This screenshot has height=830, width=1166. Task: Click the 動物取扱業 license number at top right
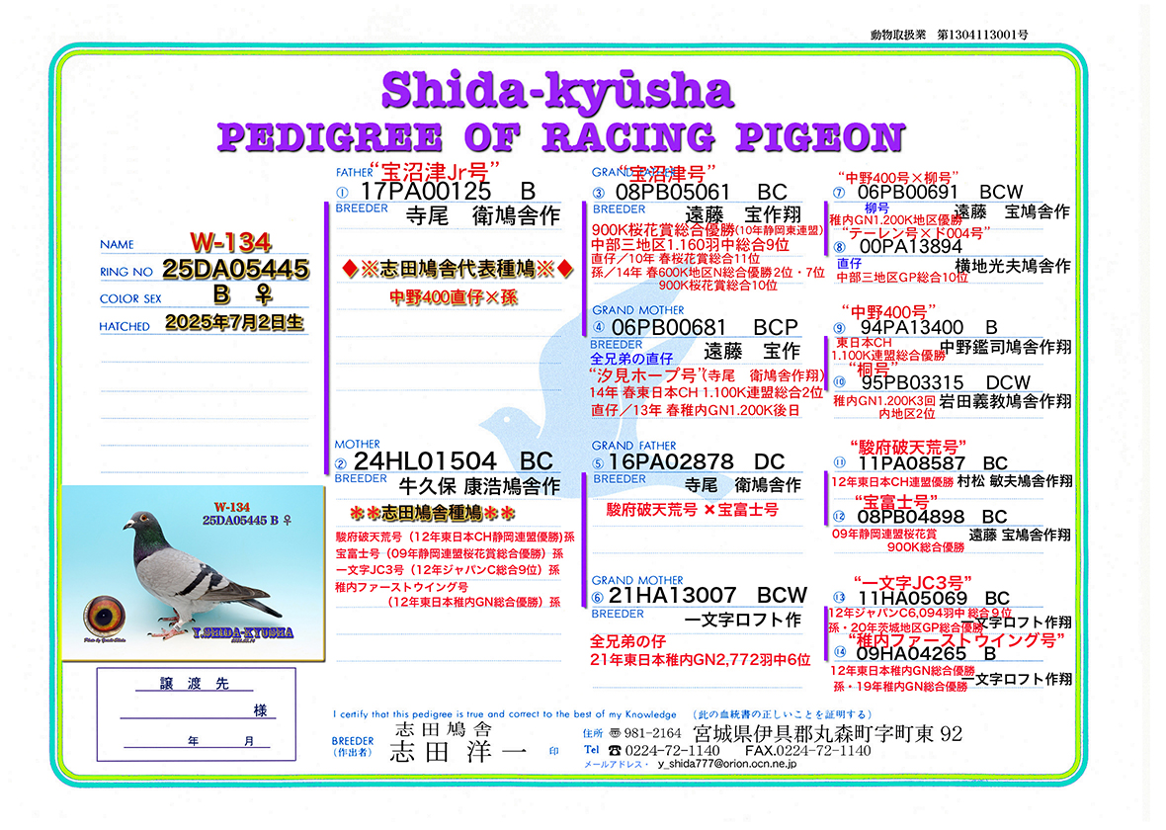[947, 35]
